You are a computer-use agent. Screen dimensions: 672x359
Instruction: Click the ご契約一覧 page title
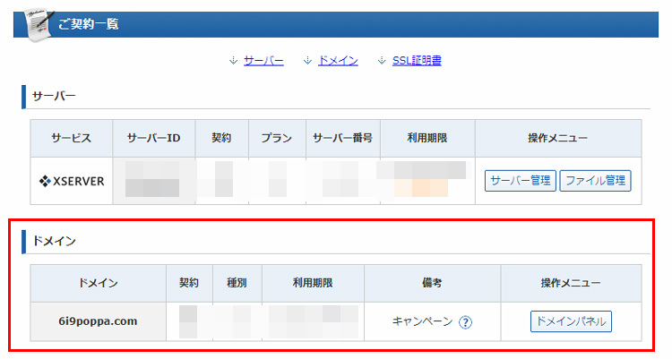pyautogui.click(x=89, y=23)
